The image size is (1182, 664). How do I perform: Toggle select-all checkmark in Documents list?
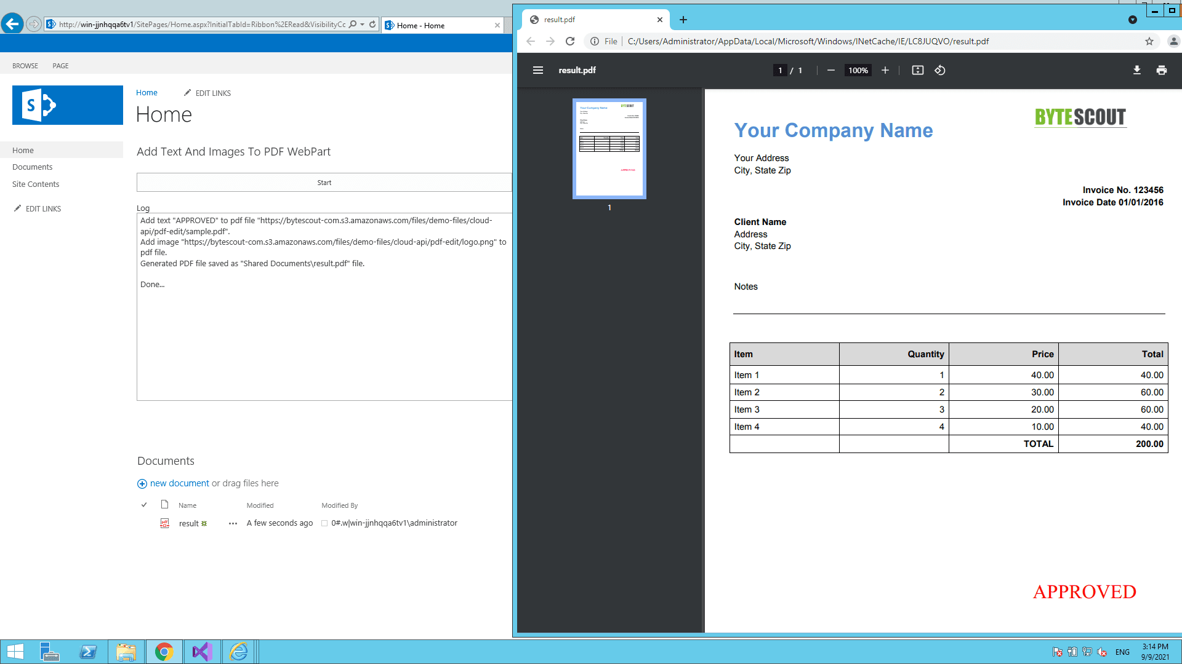click(144, 505)
